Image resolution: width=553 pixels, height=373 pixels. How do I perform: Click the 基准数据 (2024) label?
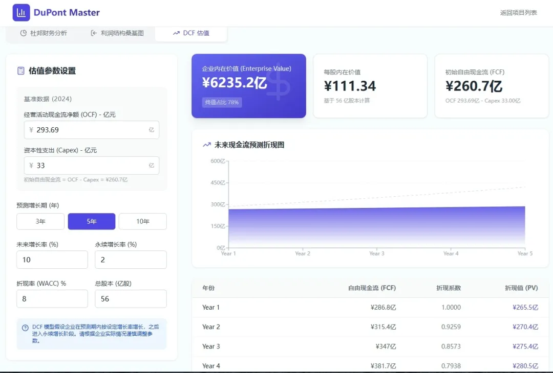pyautogui.click(x=48, y=99)
